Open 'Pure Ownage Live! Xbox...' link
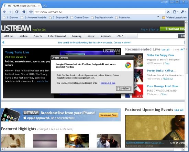 [164, 86]
